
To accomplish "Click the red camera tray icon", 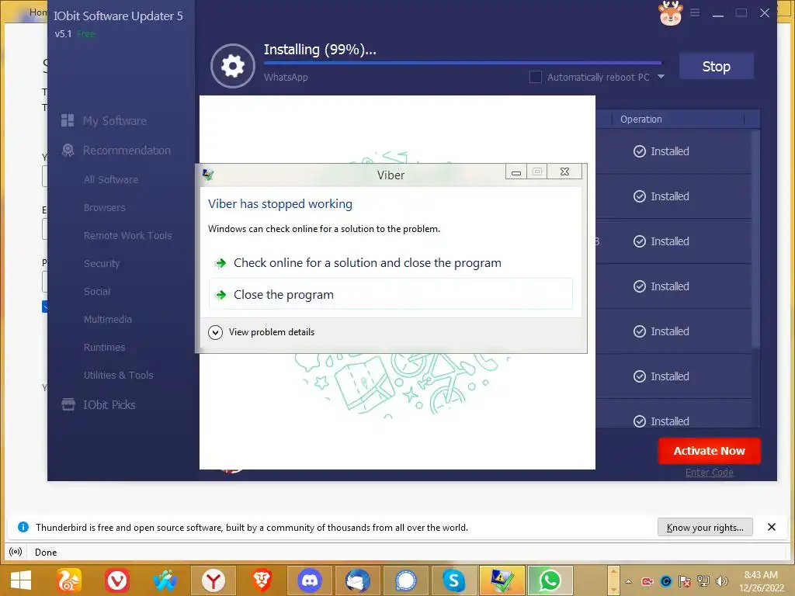I will (x=647, y=581).
